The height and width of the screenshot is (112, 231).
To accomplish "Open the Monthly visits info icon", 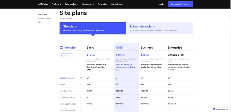I will [81, 91].
